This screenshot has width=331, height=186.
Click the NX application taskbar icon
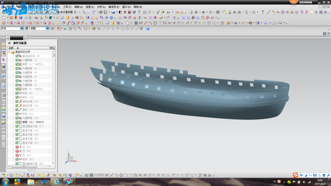[x=69, y=182]
